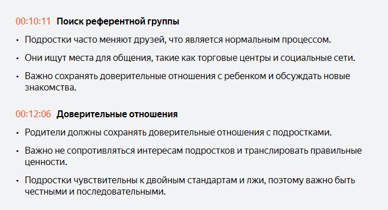
Task: Click bullet Родители должны сохранять доверительные отношения
Action: click(178, 133)
